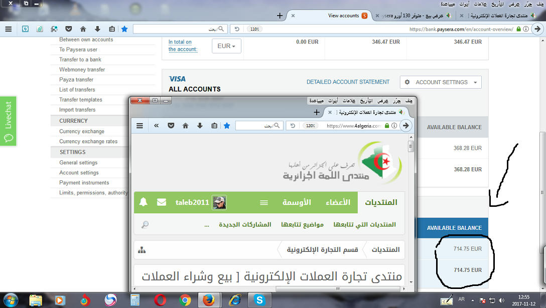Click the taleb2011 user avatar thumbnail

point(219,202)
